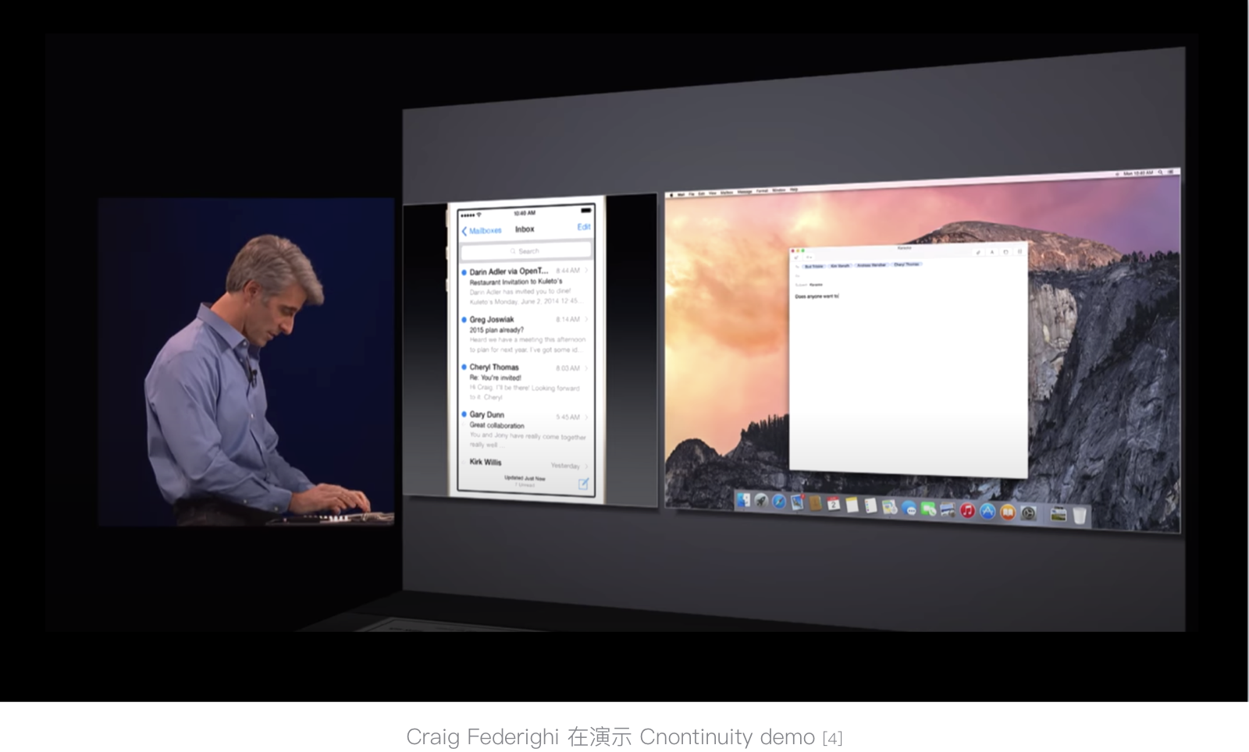Open the Trash in the Mac dock

(1080, 515)
